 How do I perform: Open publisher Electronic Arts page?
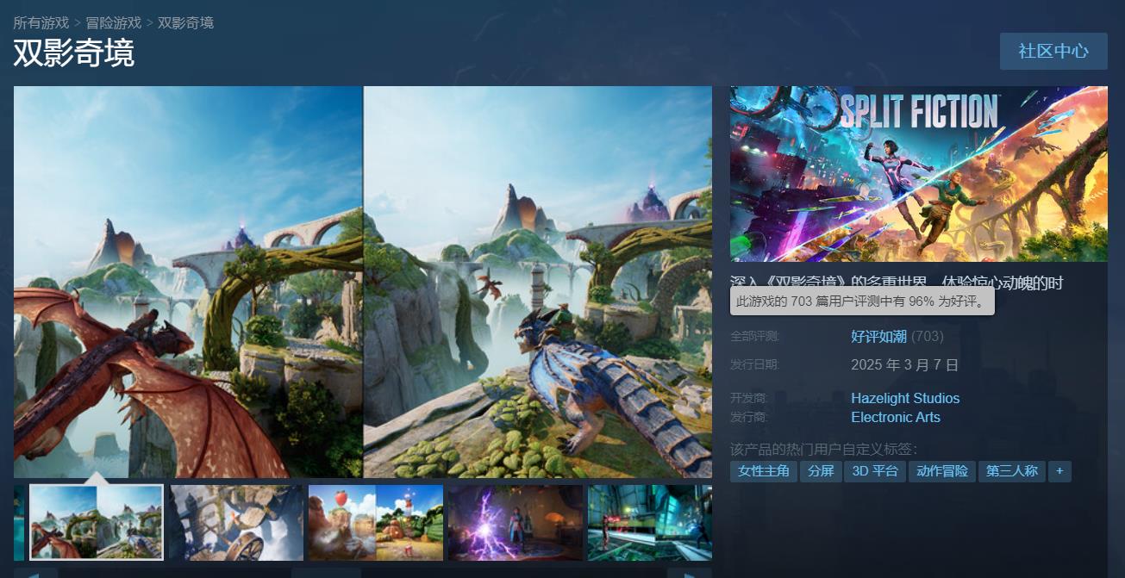(895, 417)
